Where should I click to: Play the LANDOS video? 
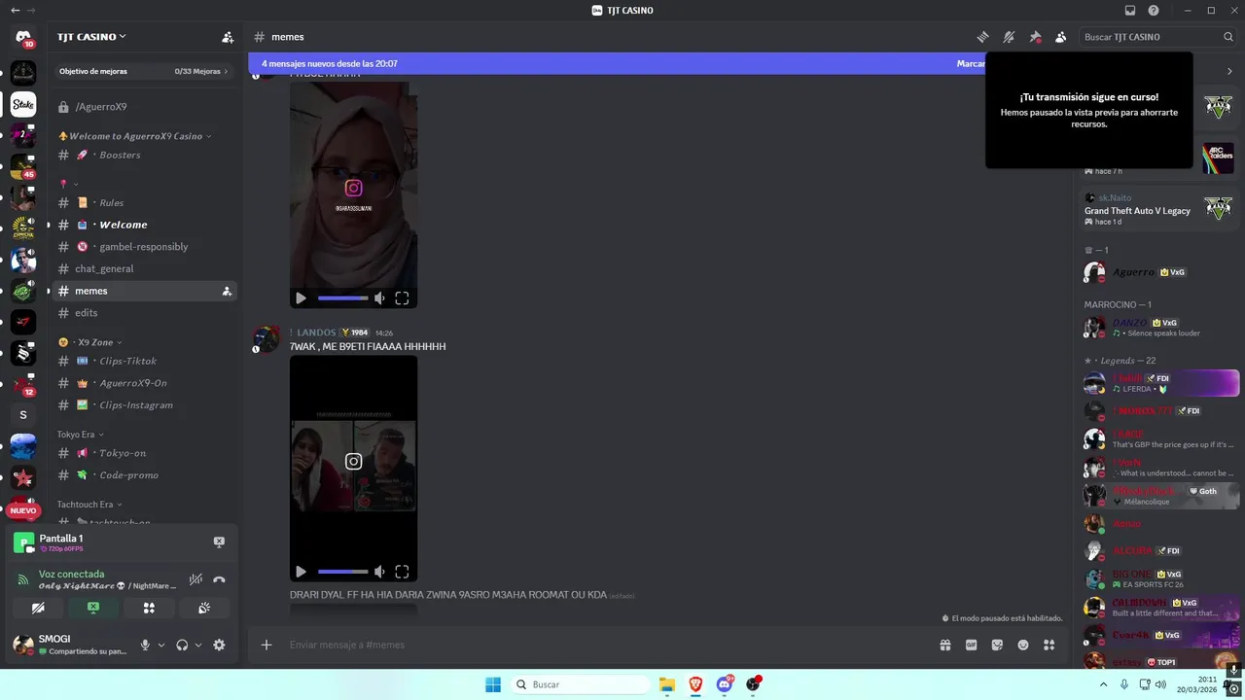click(x=301, y=572)
